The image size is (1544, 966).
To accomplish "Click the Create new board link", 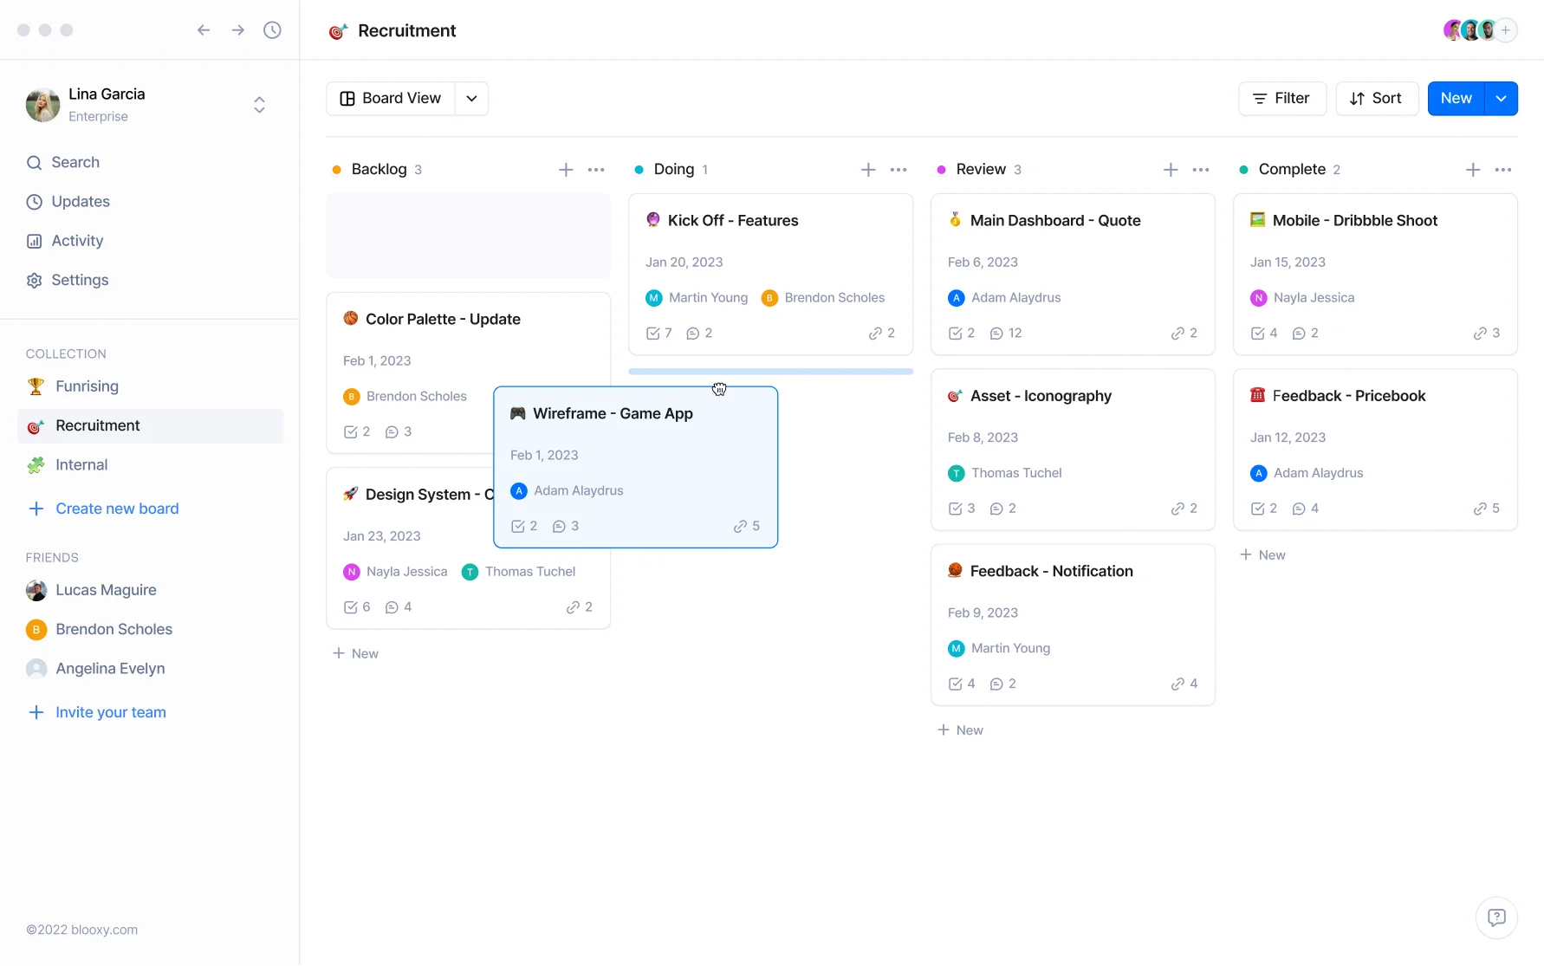I will (117, 509).
